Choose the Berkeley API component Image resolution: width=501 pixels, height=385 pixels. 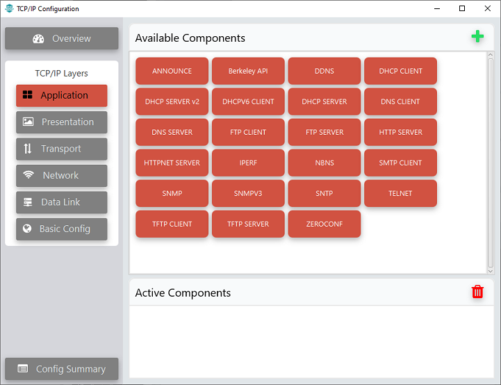248,71
